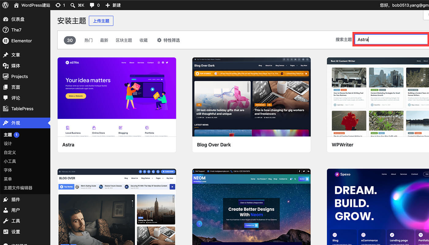Click the 插件 plugin icon

[6, 199]
